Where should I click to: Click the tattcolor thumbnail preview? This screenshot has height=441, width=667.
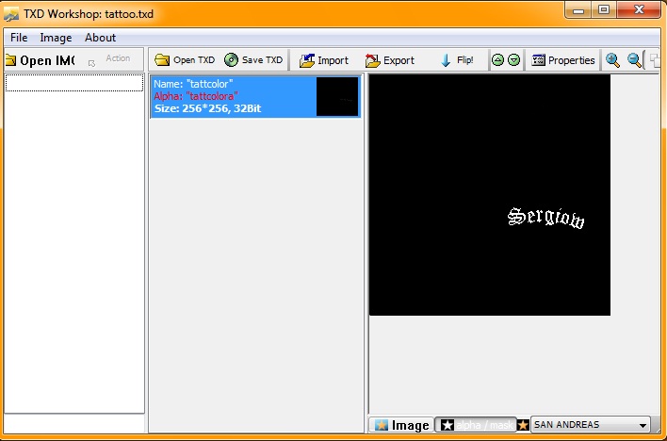337,97
